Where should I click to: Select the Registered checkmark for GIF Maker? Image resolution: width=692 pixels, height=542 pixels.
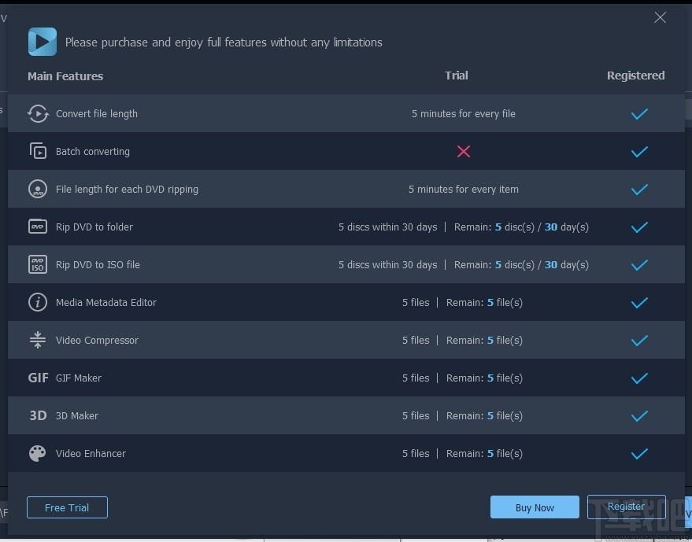click(x=639, y=378)
